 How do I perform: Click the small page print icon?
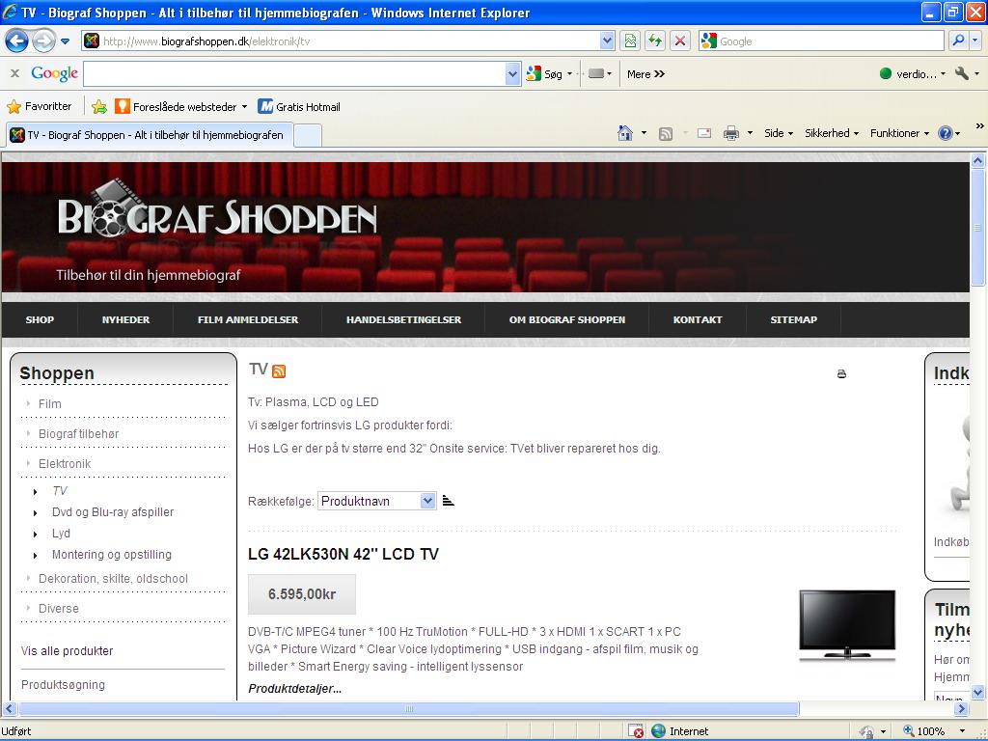pos(841,373)
